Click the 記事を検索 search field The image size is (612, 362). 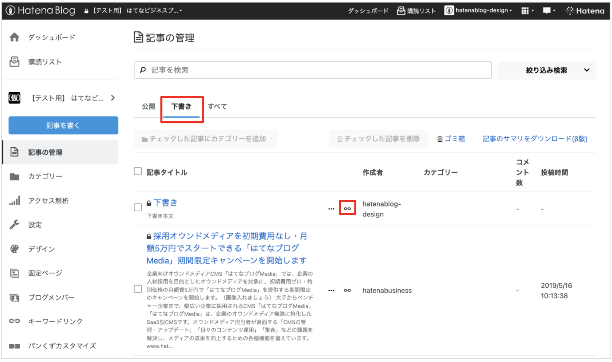coord(313,70)
